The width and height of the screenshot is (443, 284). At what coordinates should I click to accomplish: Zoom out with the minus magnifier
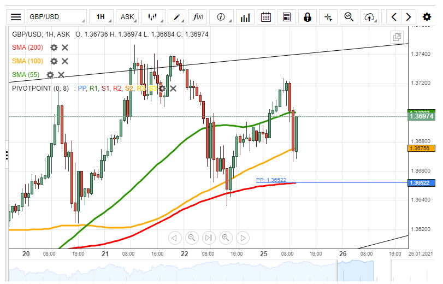point(192,238)
